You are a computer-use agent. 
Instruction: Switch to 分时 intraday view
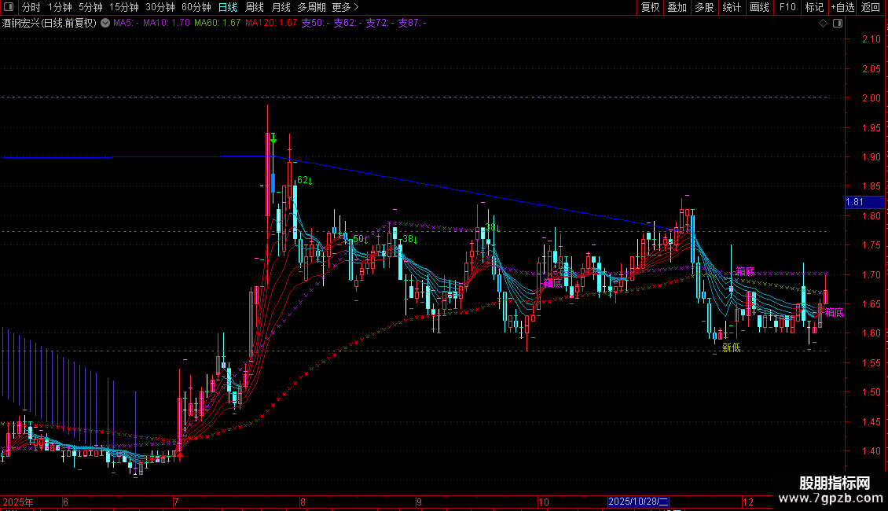(31, 7)
